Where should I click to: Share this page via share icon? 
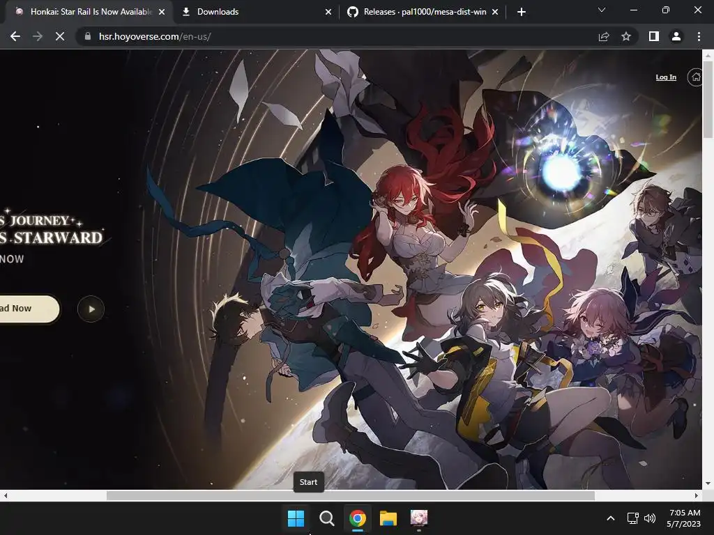pyautogui.click(x=604, y=36)
